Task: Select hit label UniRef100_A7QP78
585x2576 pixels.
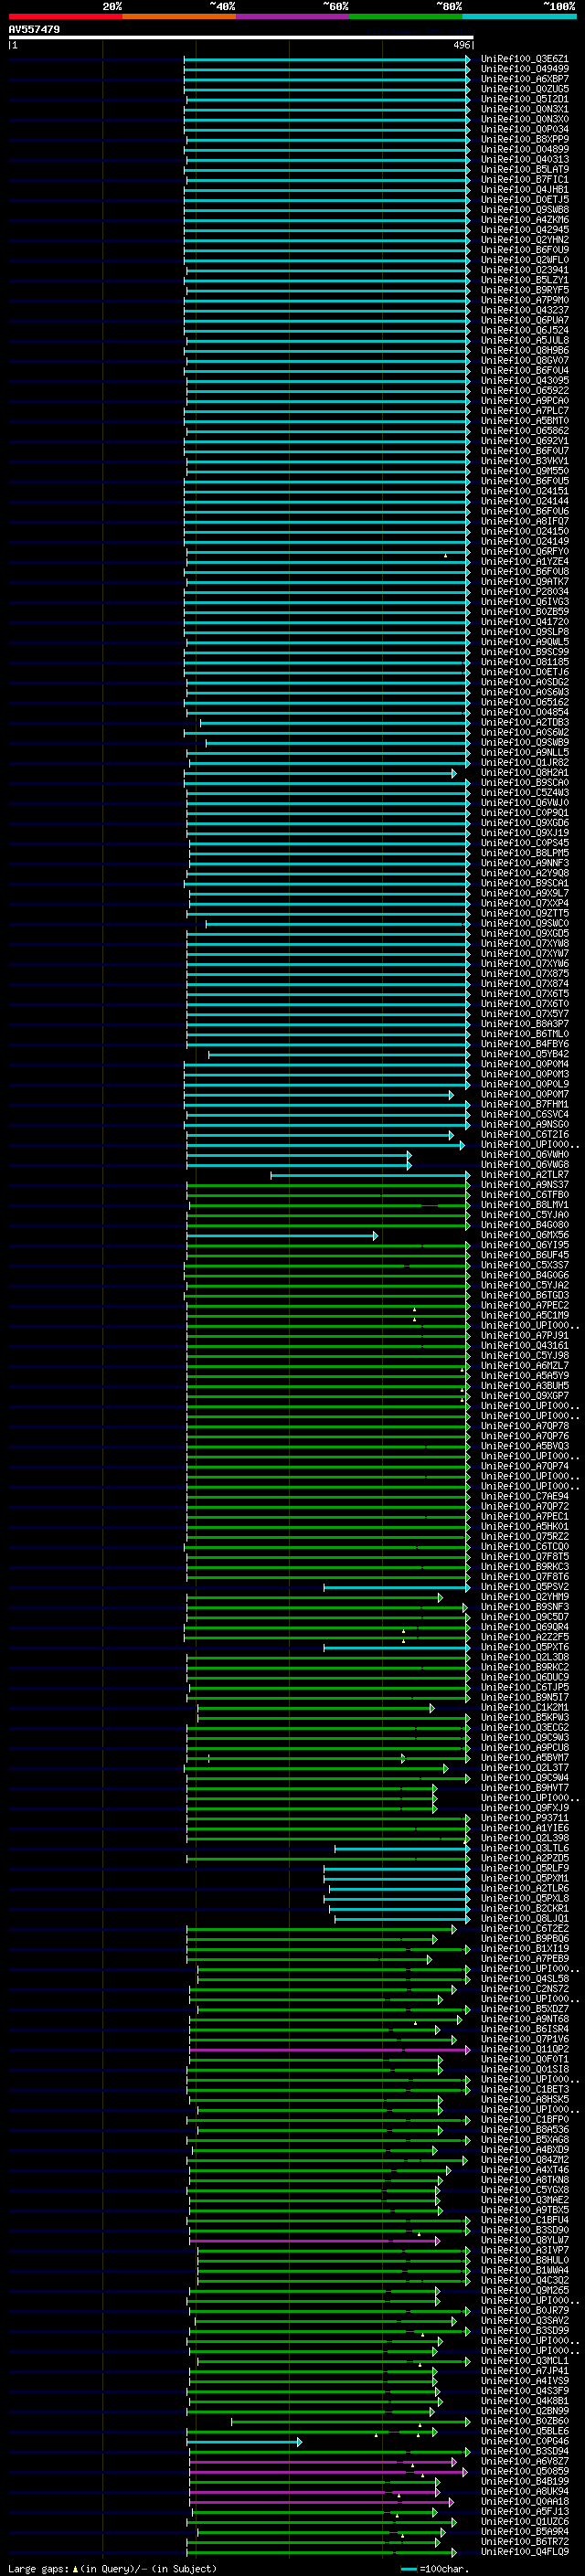Action: (525, 1426)
